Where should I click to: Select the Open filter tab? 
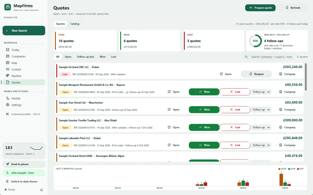68,57
